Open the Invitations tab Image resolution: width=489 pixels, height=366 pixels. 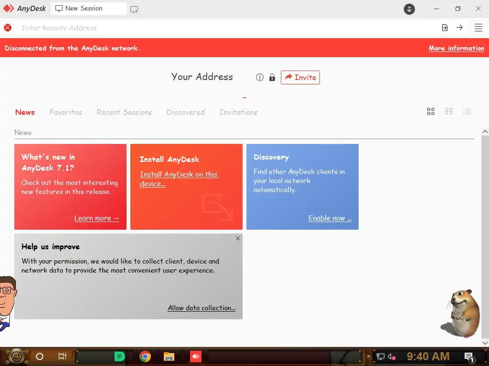click(x=238, y=112)
